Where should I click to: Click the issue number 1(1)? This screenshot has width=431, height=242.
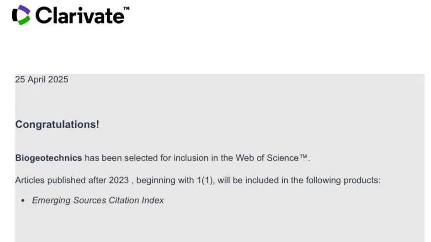pos(205,180)
